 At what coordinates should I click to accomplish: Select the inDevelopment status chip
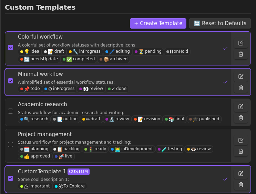point(132,149)
